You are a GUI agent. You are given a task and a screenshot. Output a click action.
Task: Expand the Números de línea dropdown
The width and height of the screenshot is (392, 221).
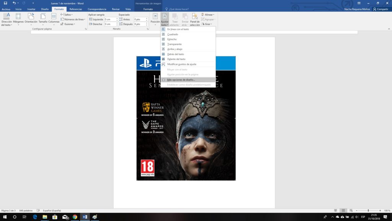pos(73,19)
